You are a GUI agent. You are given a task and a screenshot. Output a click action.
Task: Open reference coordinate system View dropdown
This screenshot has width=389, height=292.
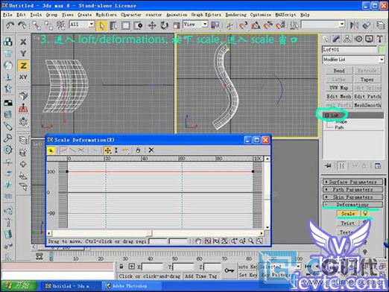(195, 25)
